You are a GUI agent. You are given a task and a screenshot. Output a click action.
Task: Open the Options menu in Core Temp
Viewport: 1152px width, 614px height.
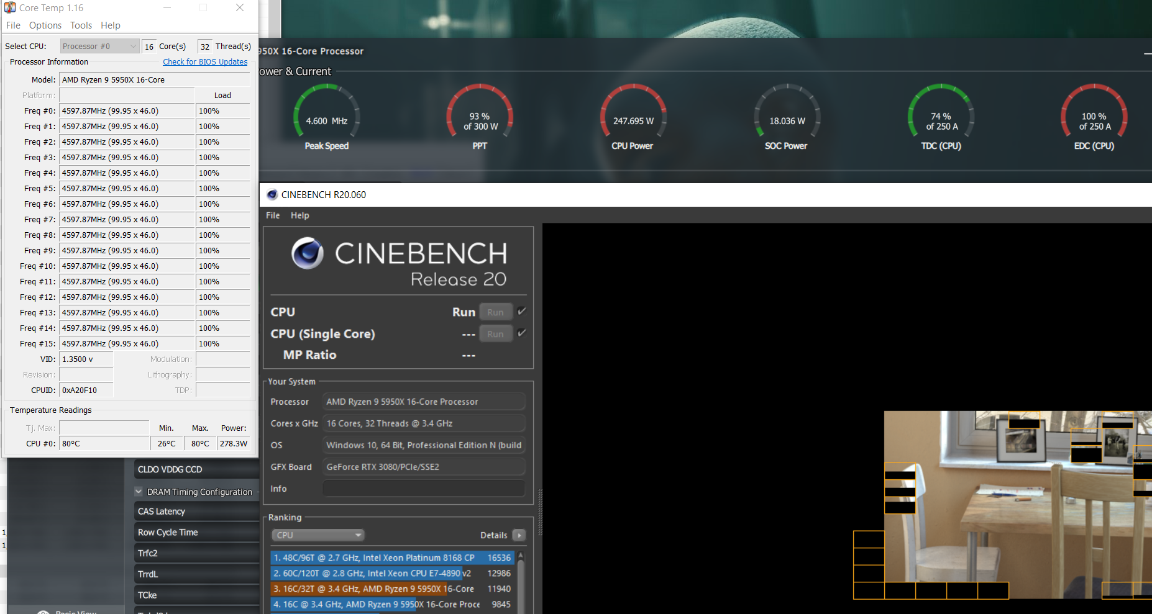[x=45, y=25]
